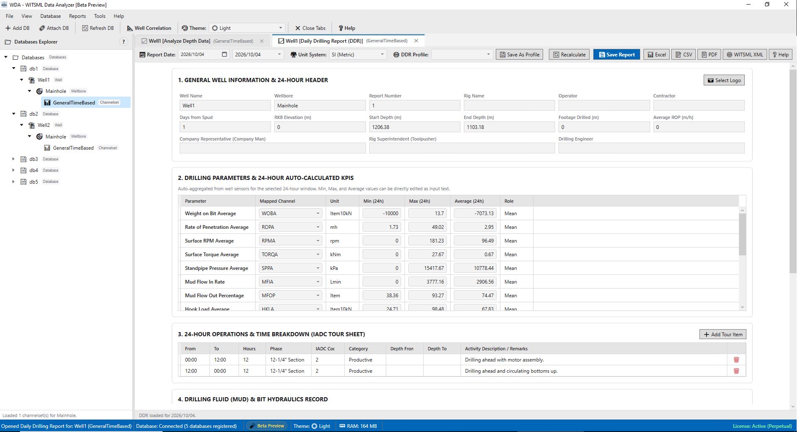The image size is (797, 432).
Task: Close the Daily Drilling Report tab
Action: (416, 41)
